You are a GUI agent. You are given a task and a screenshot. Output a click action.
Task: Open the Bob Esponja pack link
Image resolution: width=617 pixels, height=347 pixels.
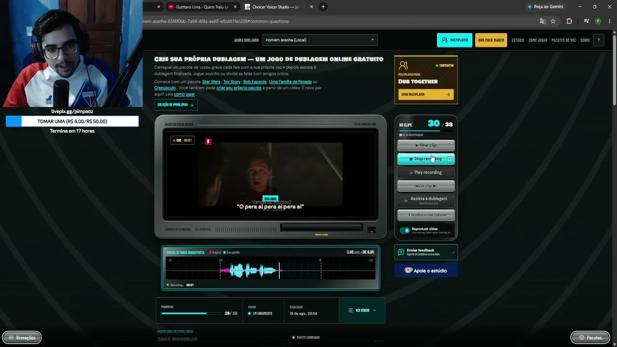pyautogui.click(x=255, y=81)
